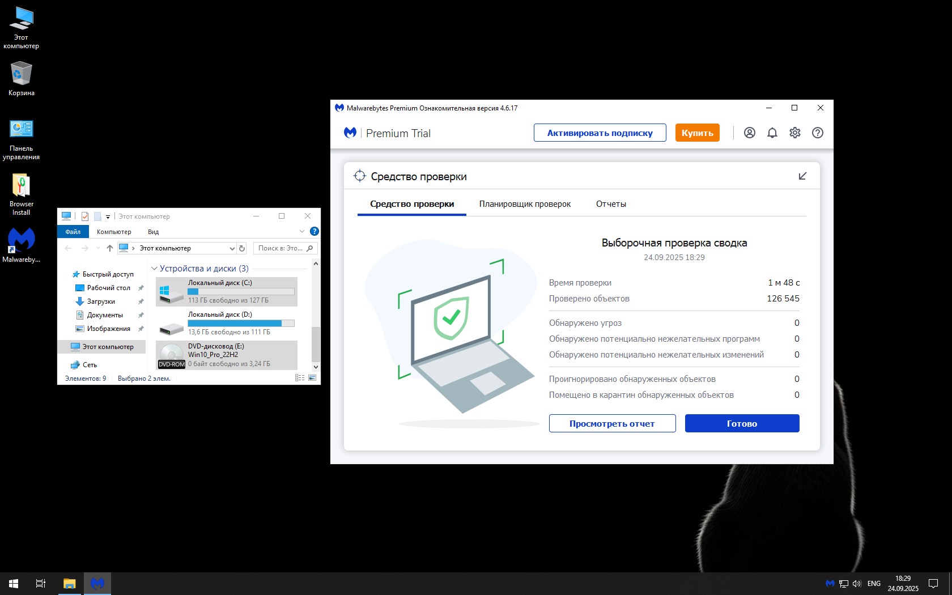Viewport: 952px width, 595px height.
Task: Open Explorer help icon
Action: click(x=314, y=231)
